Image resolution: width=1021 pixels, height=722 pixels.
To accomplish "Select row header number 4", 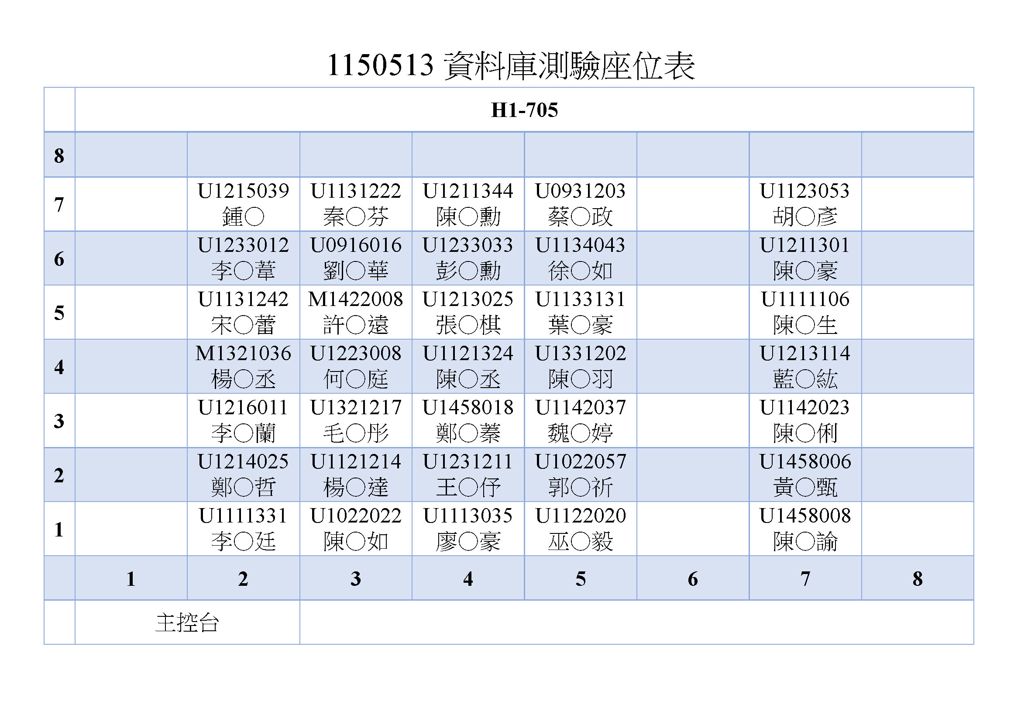I will coord(59,367).
